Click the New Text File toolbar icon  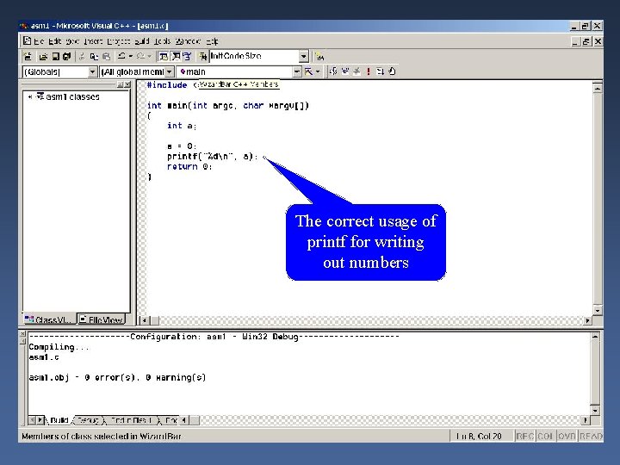pos(28,57)
